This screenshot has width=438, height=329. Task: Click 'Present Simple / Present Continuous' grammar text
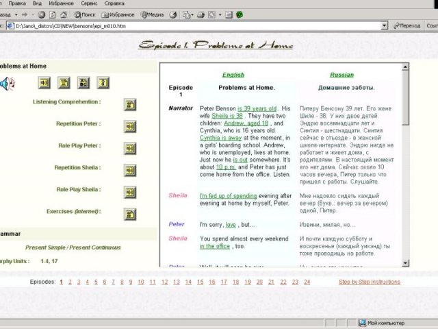(73, 247)
